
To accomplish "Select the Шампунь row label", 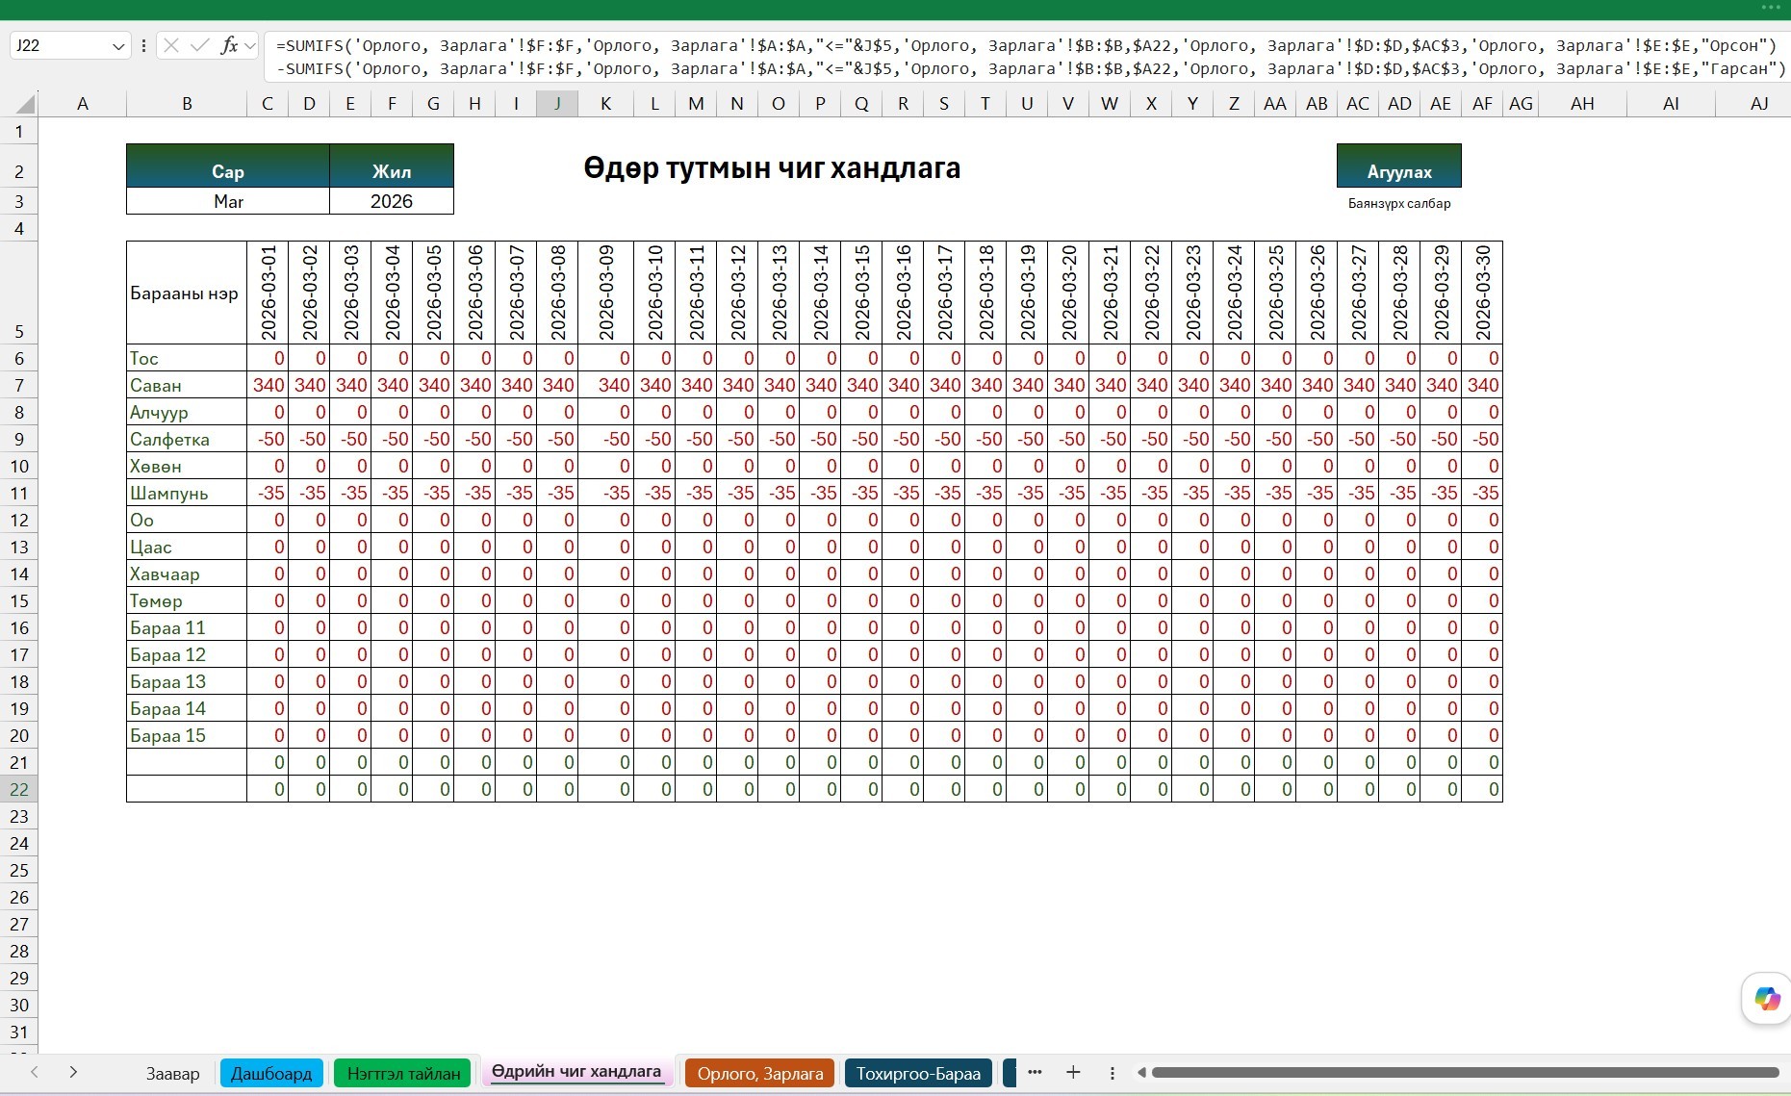I will [x=187, y=493].
